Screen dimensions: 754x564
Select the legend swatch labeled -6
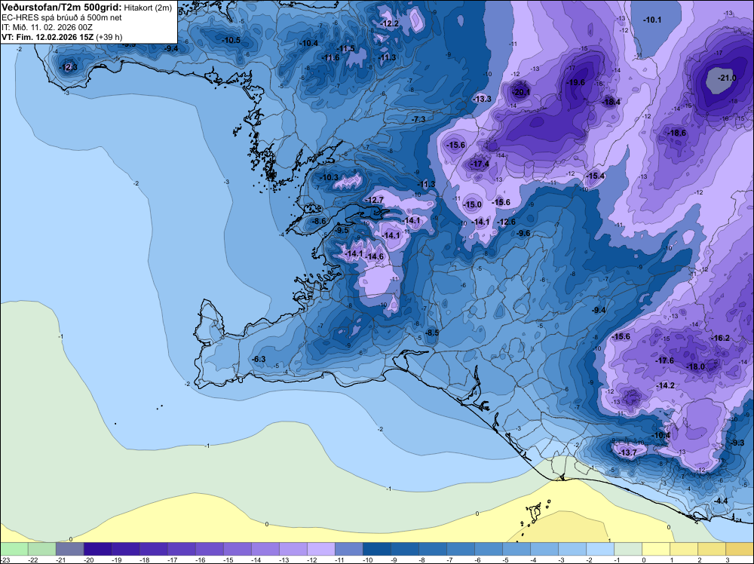click(488, 549)
